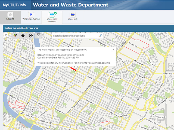This screenshot has height=130, width=174.
Task: Click the Union Ave E street label
Action: (83, 121)
